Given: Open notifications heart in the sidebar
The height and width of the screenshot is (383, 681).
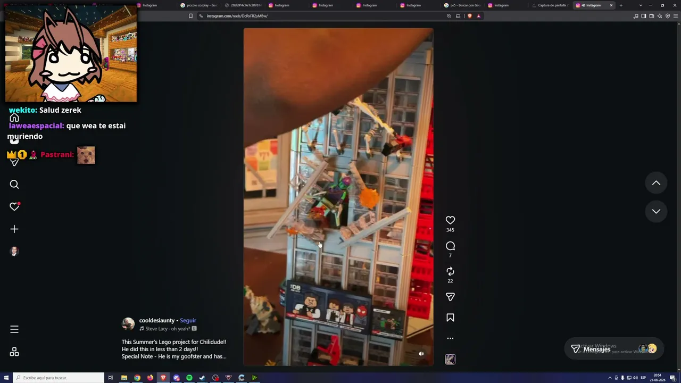Looking at the screenshot, I should tap(14, 206).
